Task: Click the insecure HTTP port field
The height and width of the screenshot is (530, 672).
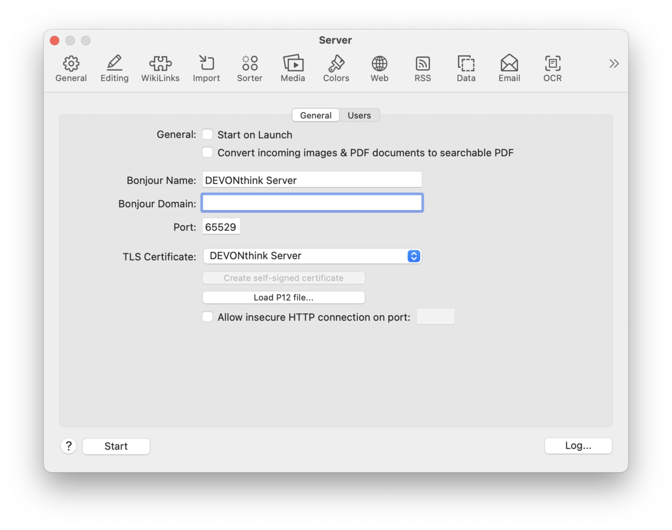Action: pyautogui.click(x=436, y=317)
